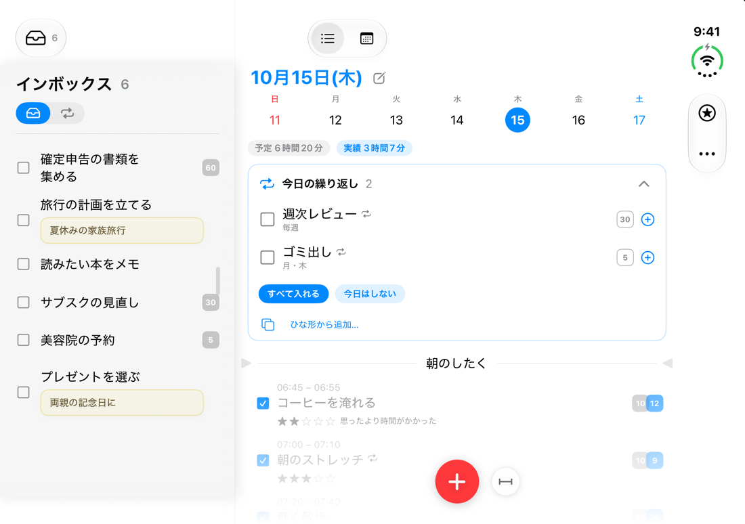
Task: Click the red add task plus button
Action: pos(457,481)
